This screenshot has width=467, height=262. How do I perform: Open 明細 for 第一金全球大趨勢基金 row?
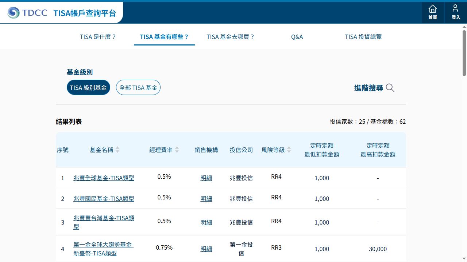click(x=206, y=249)
